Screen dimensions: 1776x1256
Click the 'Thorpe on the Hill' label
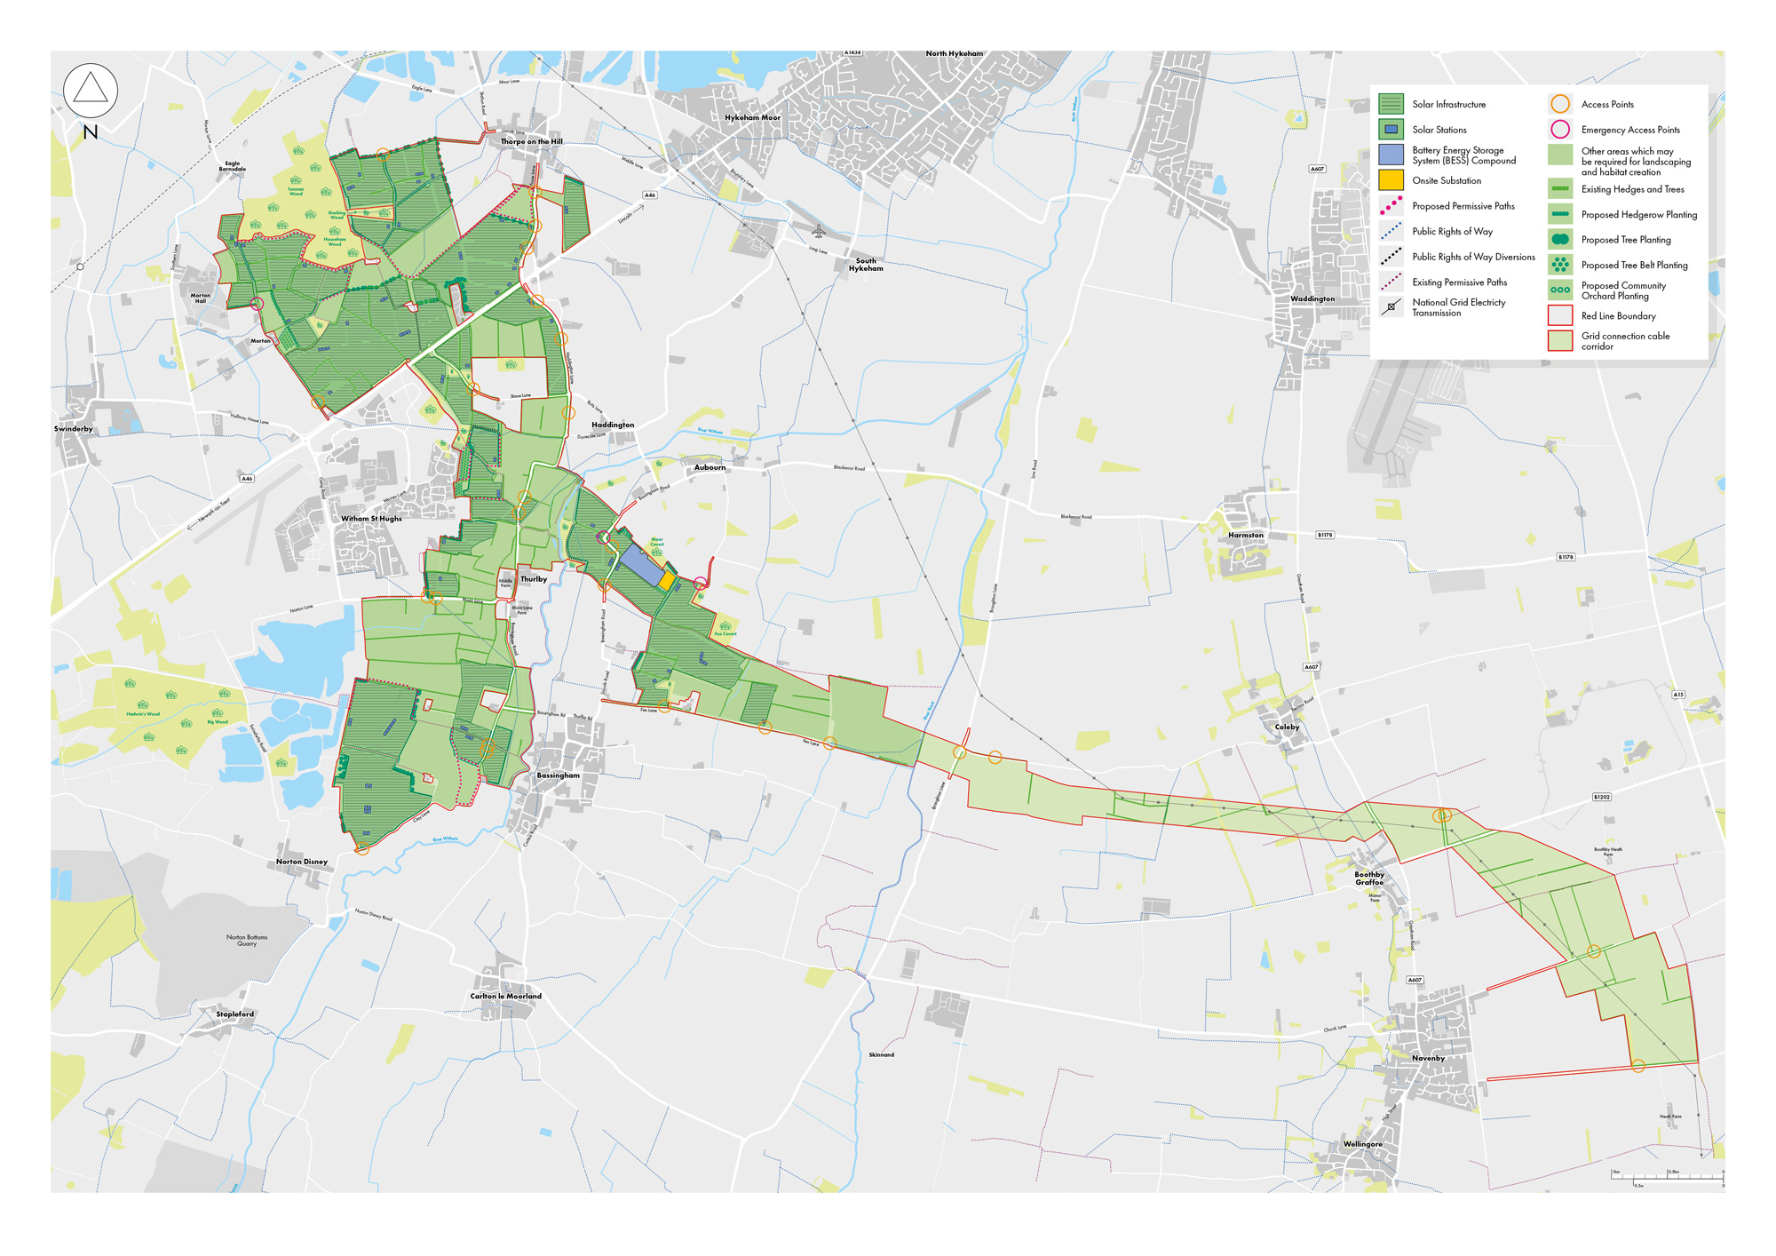pos(531,141)
